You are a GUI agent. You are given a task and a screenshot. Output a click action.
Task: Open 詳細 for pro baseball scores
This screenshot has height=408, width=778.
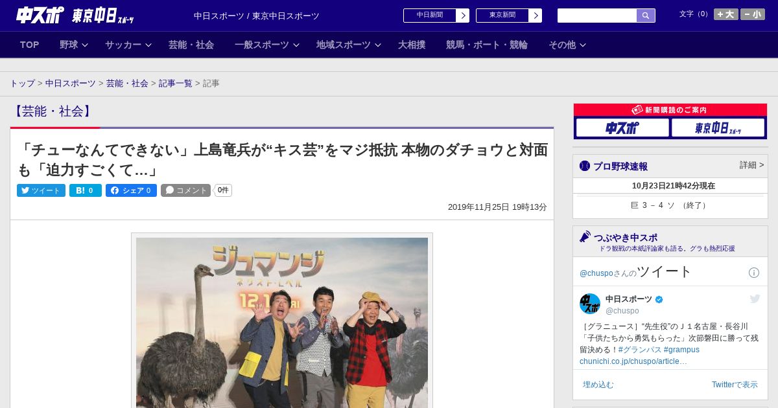tap(751, 165)
